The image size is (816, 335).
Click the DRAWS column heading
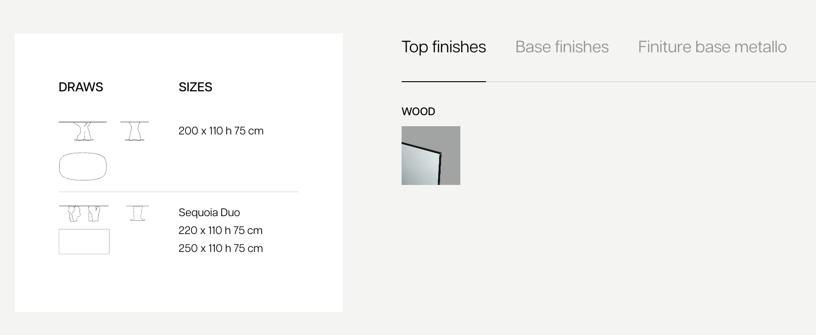(81, 87)
